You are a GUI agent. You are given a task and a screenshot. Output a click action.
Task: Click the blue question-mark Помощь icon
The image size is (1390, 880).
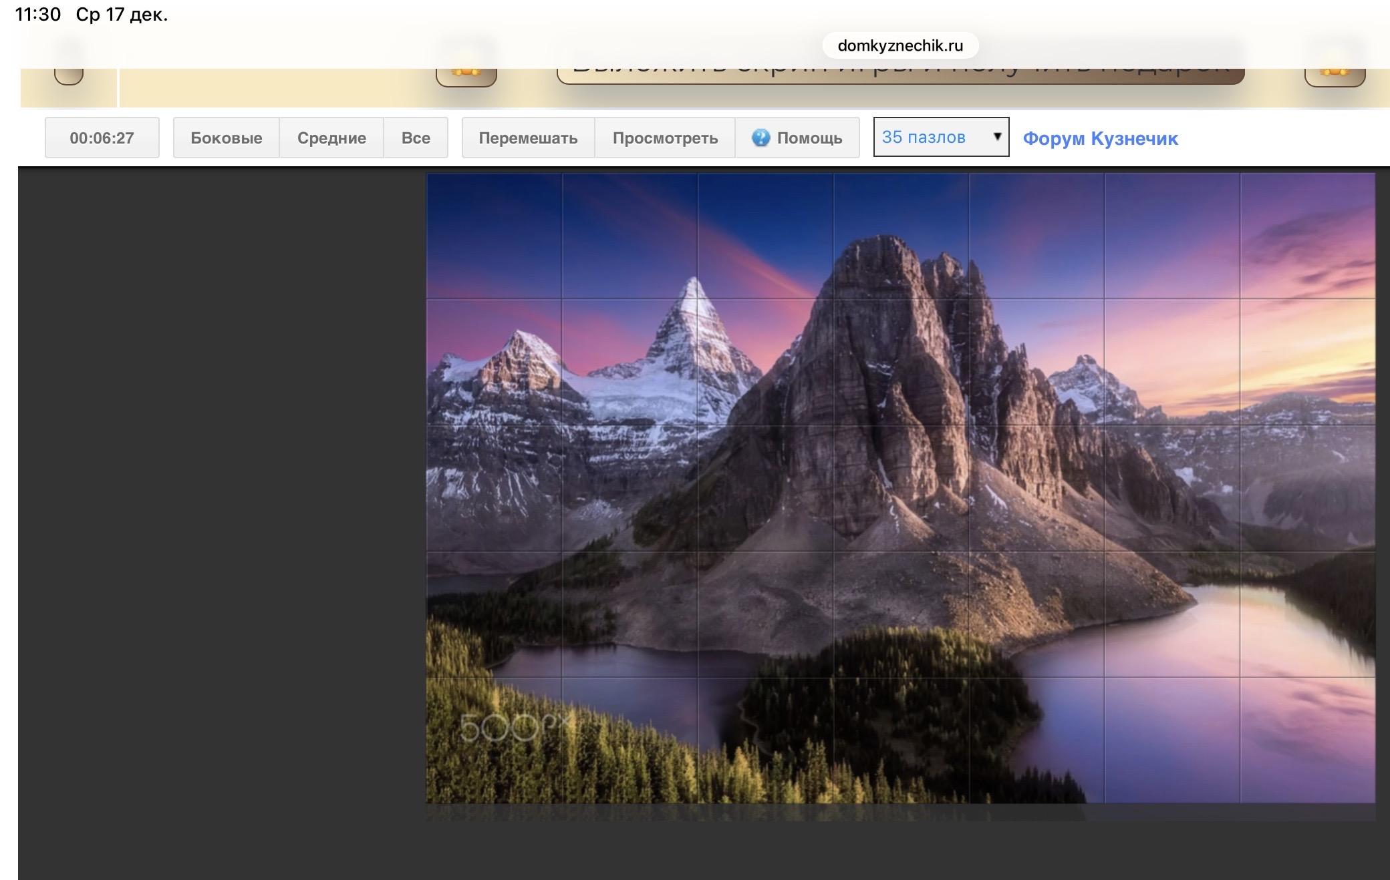(760, 138)
